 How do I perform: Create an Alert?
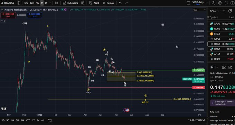(94, 3)
